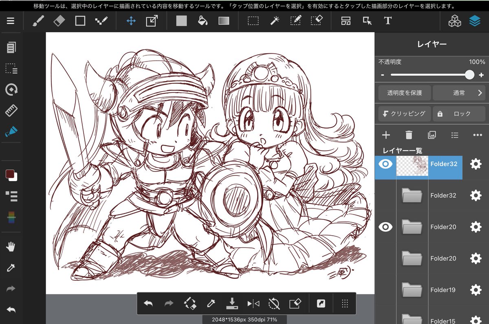Screen dimensions: 489x324
Task: Delete layer with the trash icon
Action: (409, 135)
